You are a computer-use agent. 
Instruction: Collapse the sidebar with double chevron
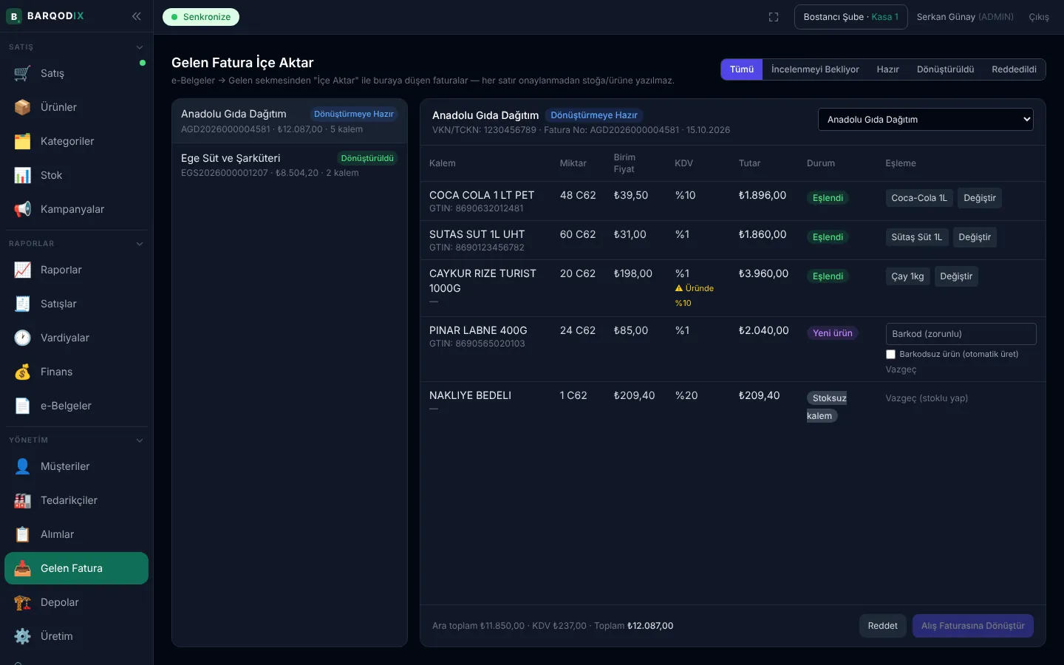136,16
